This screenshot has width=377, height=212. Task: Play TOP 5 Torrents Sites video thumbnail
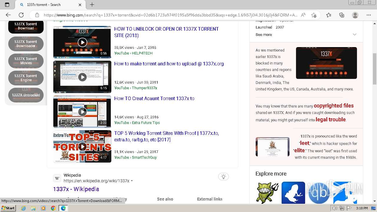pos(82,146)
